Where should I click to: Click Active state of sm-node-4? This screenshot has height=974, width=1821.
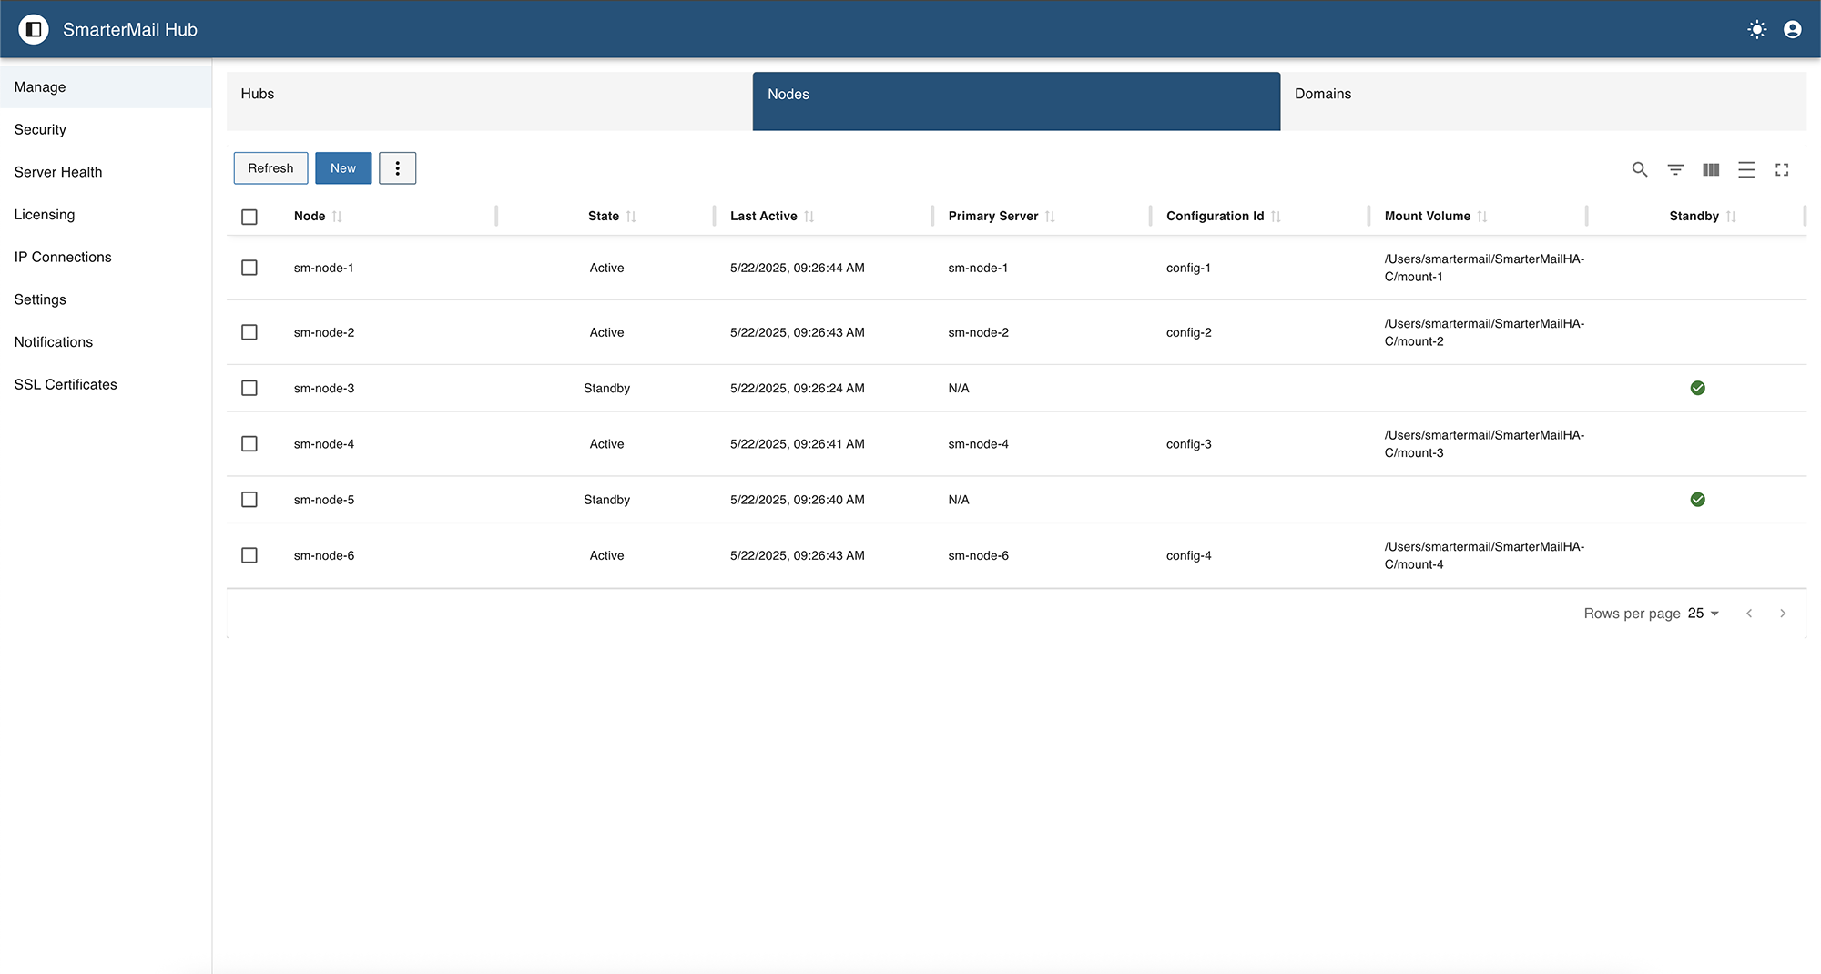[606, 444]
